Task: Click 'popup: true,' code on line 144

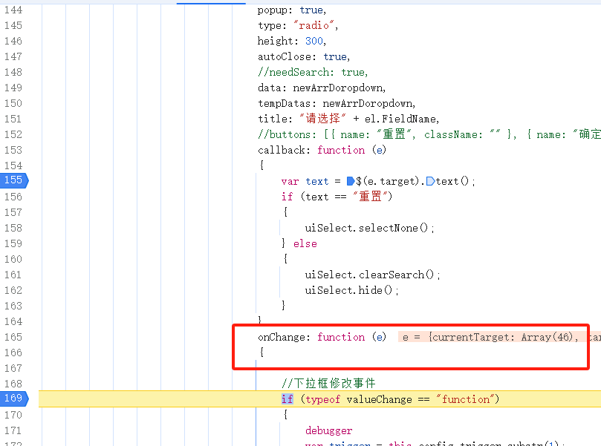Action: (x=292, y=10)
